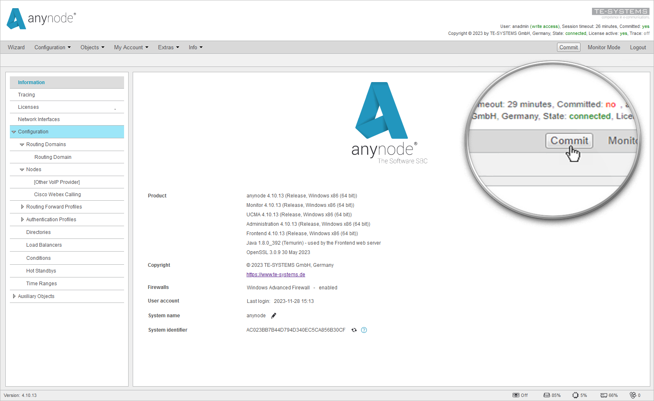Click the large anynode logo on the Information page

pos(389,123)
